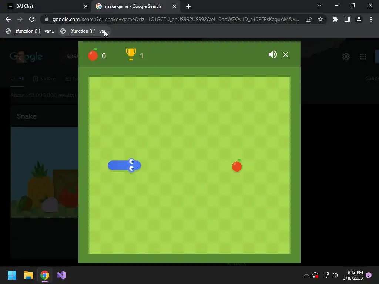The height and width of the screenshot is (284, 379).
Task: Go forward in browser history
Action: click(20, 19)
